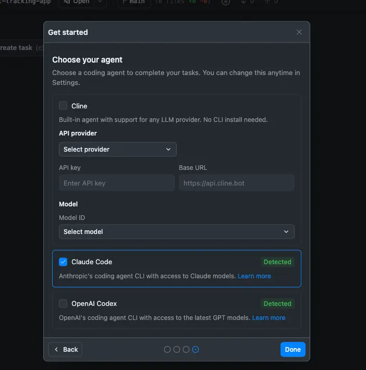Open Learn more link for Claude Code
This screenshot has width=366, height=370.
click(254, 276)
